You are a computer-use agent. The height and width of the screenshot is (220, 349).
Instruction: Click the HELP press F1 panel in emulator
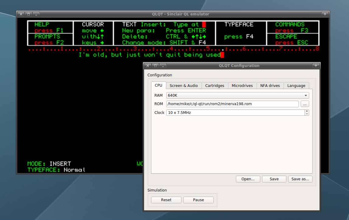pos(50,27)
